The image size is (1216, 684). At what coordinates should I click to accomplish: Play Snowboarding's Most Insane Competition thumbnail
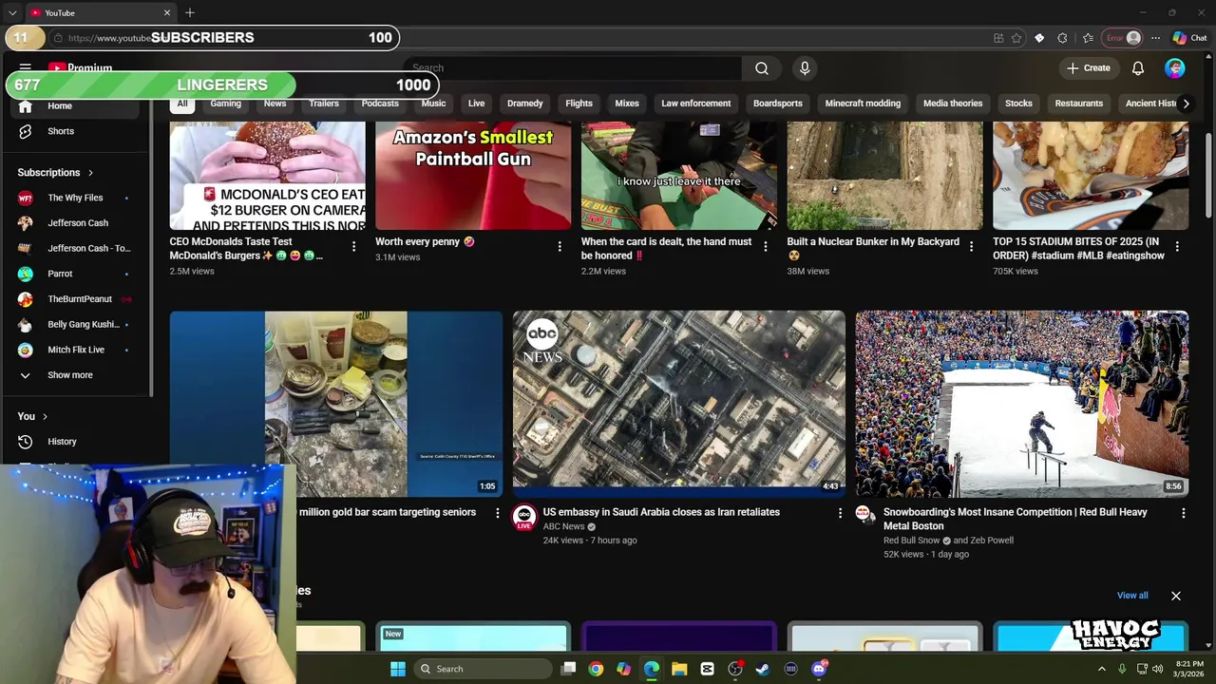1021,404
